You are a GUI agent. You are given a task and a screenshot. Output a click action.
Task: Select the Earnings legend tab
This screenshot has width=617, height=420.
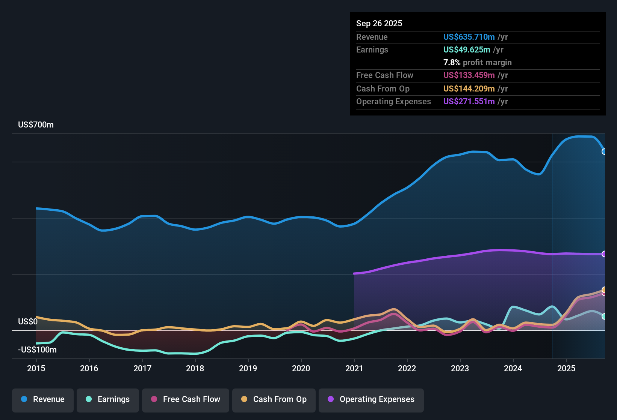click(x=107, y=399)
